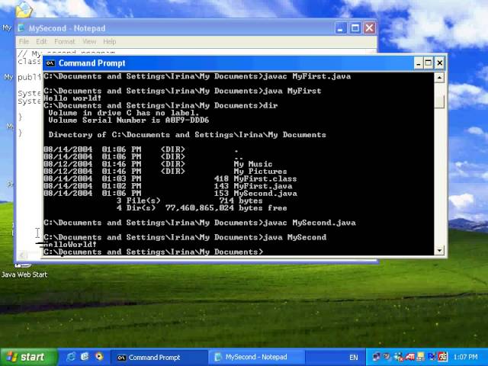The height and width of the screenshot is (366, 488).
Task: Click the 'MySecond.java' file row
Action: [170, 193]
